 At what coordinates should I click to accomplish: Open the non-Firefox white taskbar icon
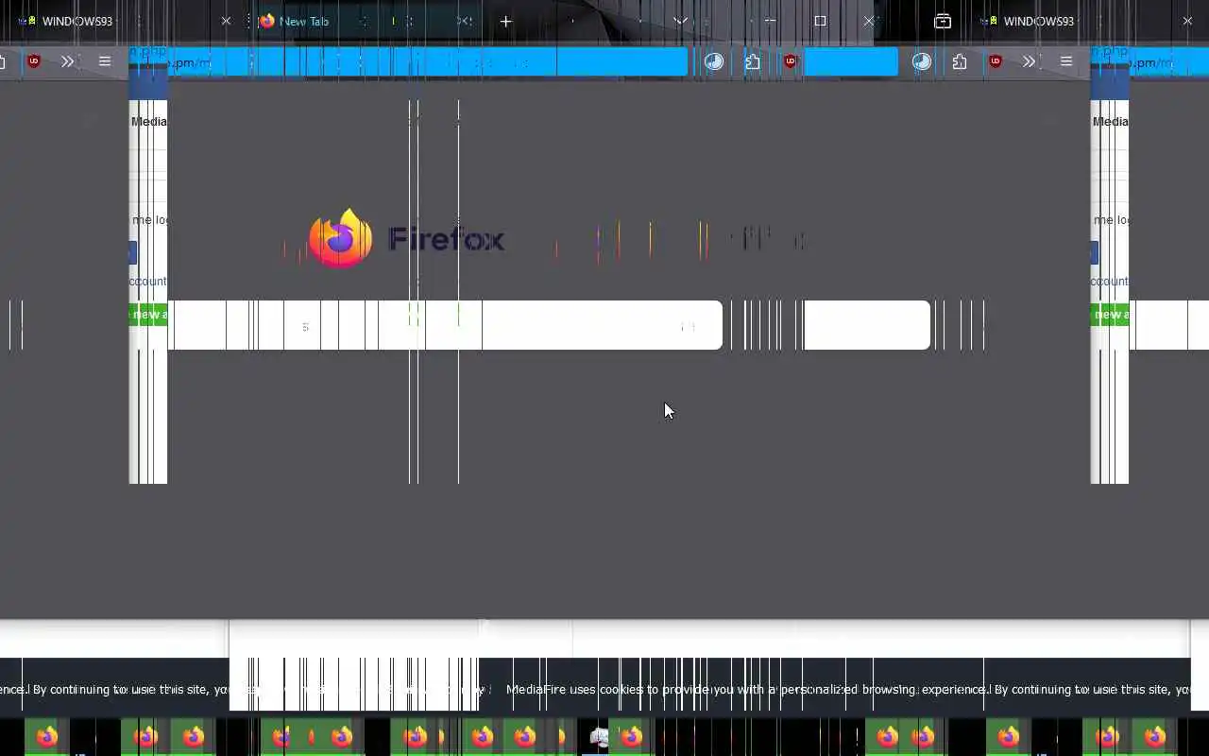tap(599, 737)
